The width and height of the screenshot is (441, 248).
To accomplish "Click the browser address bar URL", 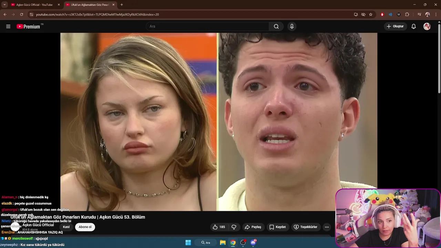I will [x=98, y=14].
